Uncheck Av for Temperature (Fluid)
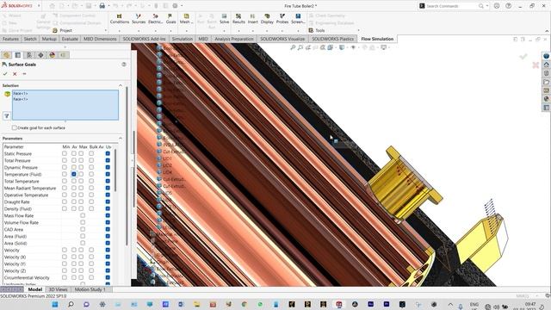Viewport: 551px width, 310px height. tap(74, 174)
